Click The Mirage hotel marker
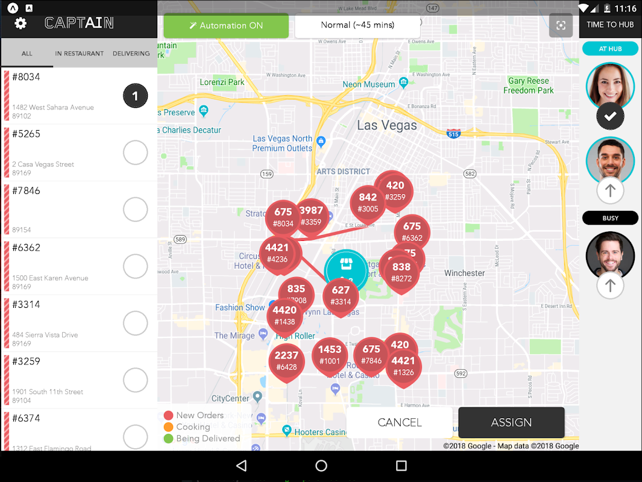 click(x=263, y=334)
